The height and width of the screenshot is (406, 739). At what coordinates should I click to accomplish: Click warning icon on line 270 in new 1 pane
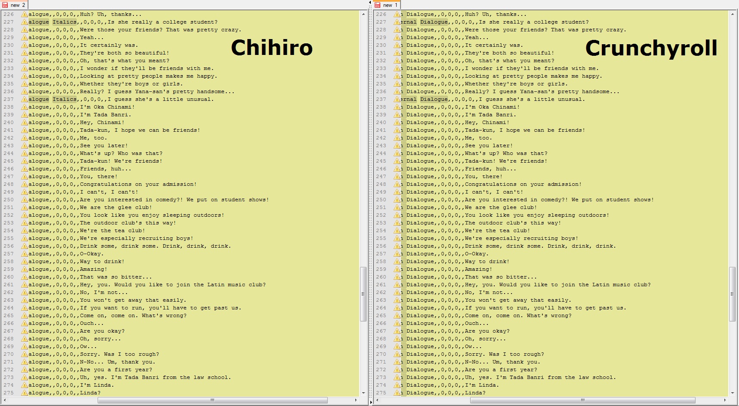point(397,354)
